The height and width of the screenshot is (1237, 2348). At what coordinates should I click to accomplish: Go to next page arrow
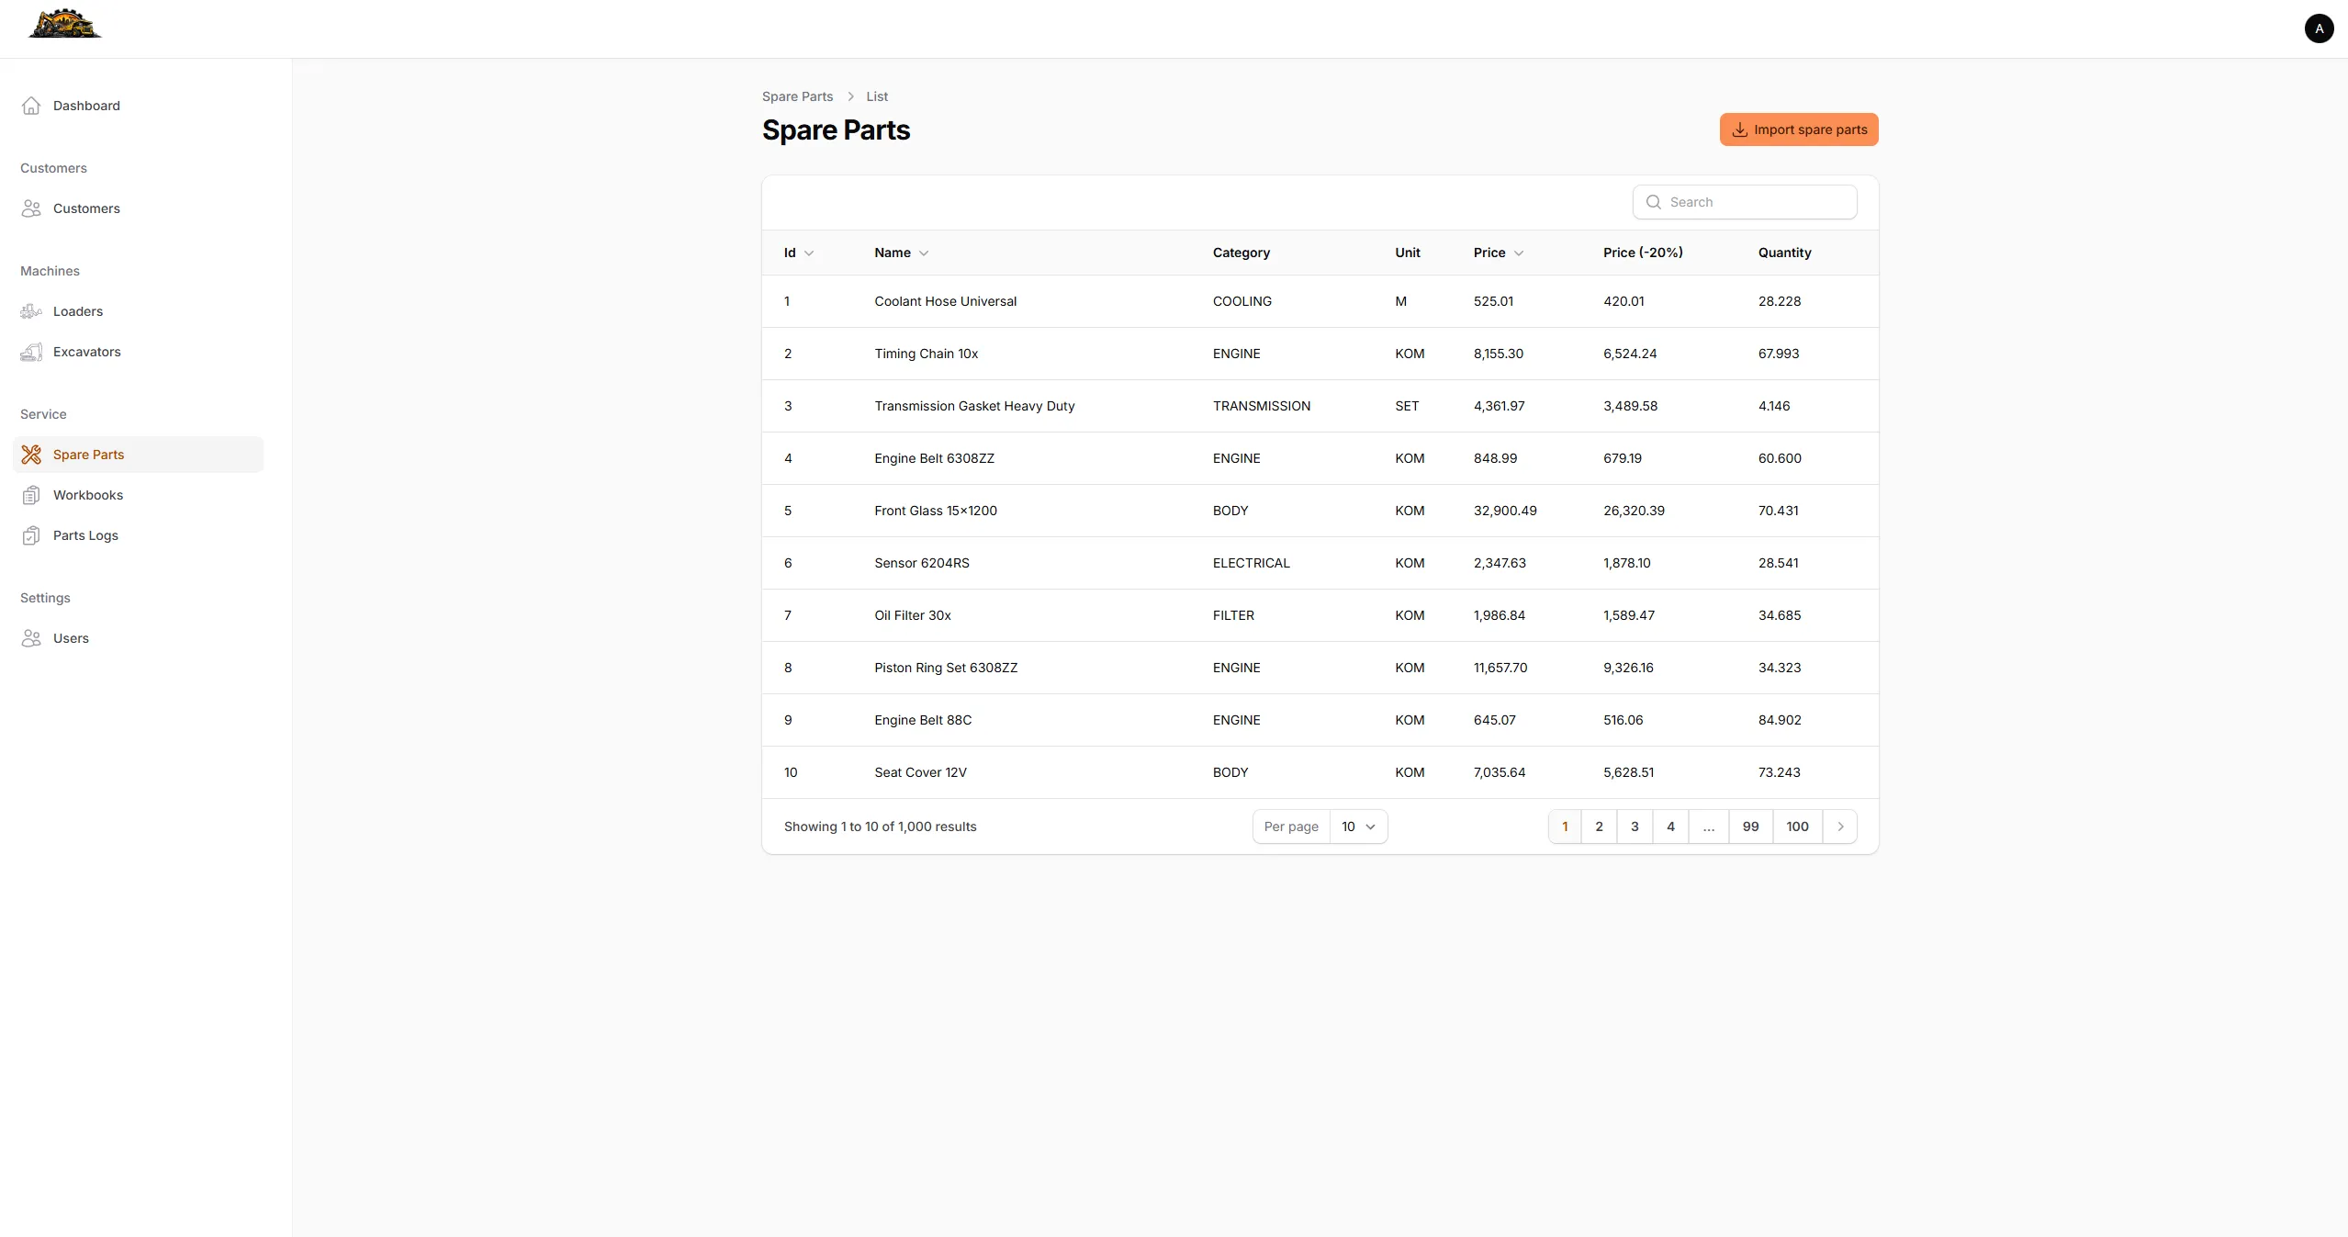1839,827
